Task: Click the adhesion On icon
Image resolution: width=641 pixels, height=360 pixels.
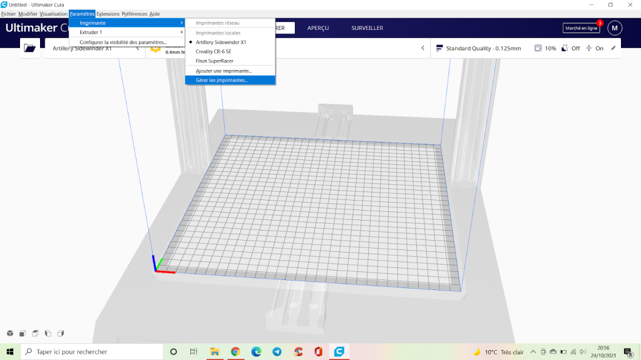Action: pyautogui.click(x=588, y=48)
